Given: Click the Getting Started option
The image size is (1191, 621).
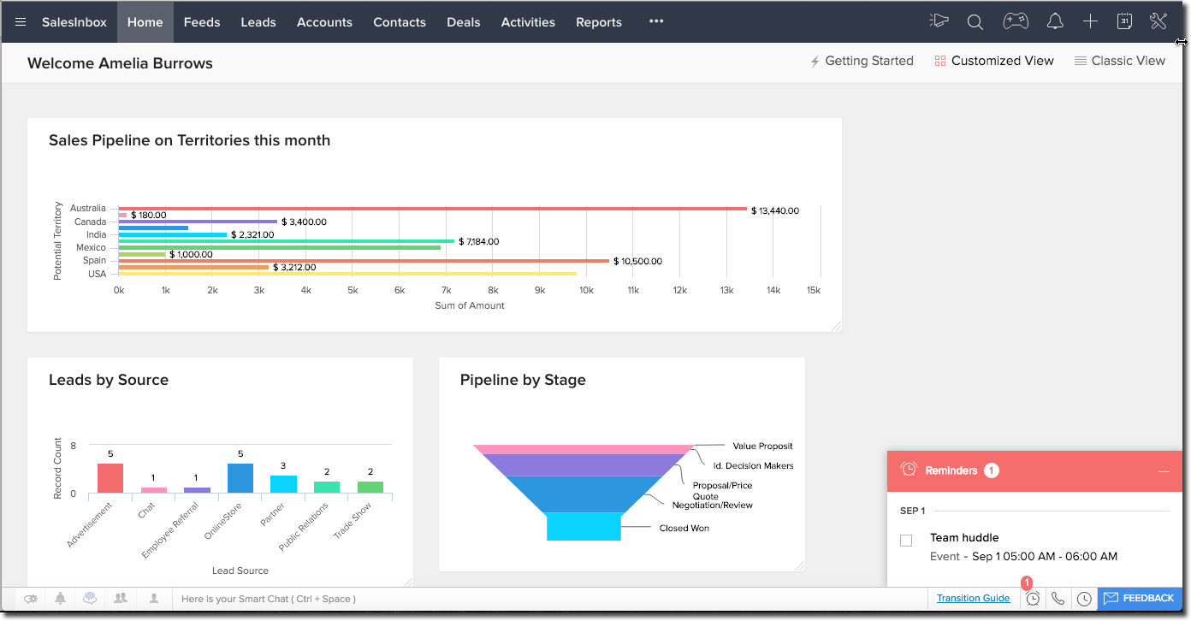Looking at the screenshot, I should click(861, 61).
